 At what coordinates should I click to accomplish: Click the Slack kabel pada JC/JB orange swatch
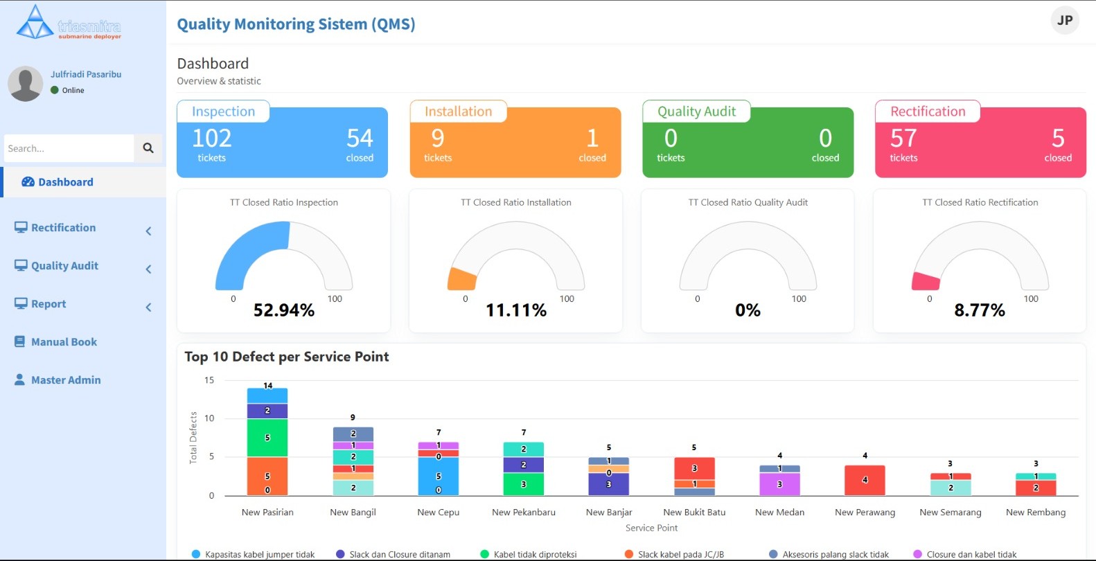629,554
